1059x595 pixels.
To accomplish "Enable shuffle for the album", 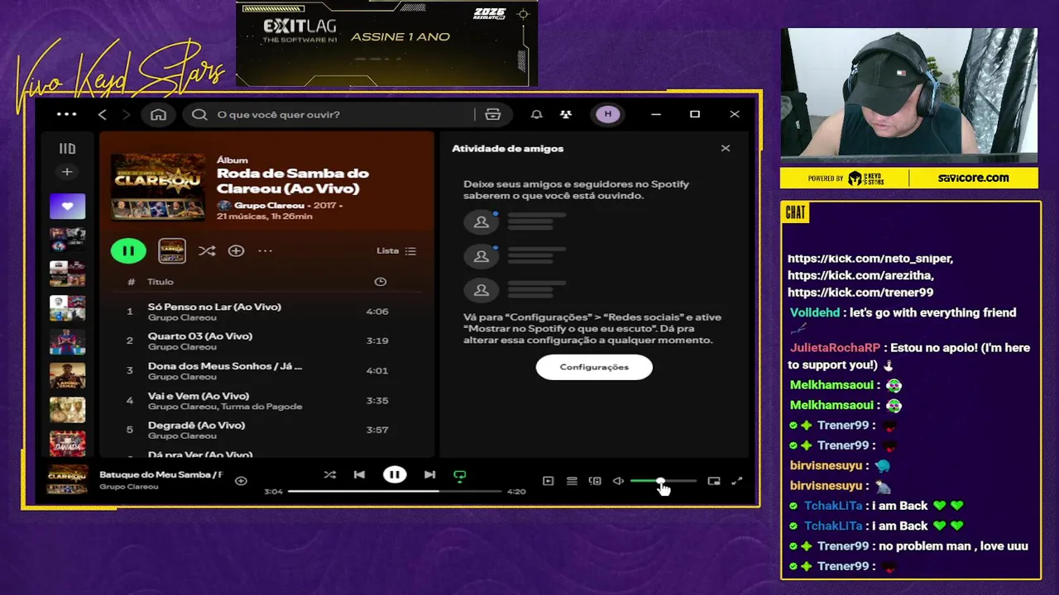I will 207,250.
